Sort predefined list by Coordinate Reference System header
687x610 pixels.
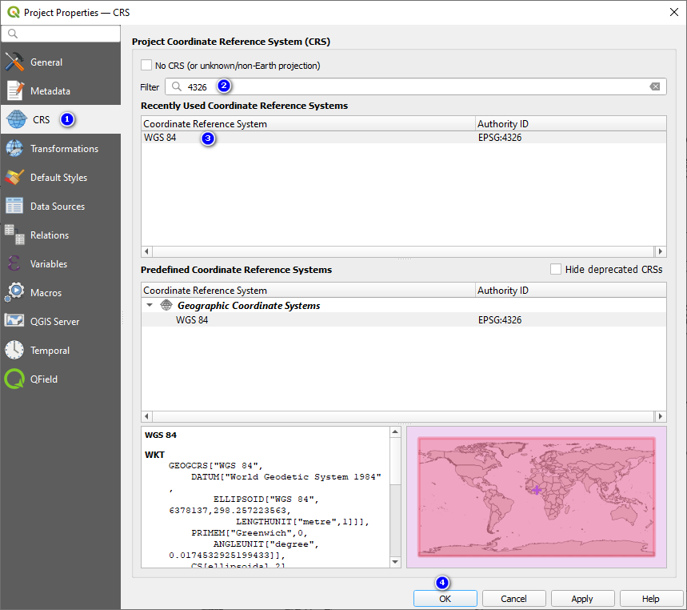tap(309, 291)
